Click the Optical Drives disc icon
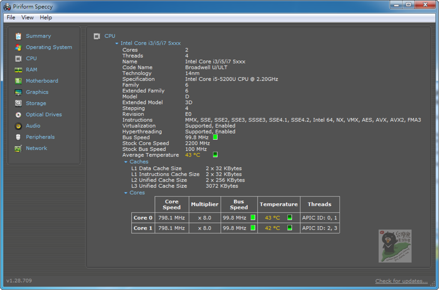The height and width of the screenshot is (290, 439). pyautogui.click(x=18, y=115)
